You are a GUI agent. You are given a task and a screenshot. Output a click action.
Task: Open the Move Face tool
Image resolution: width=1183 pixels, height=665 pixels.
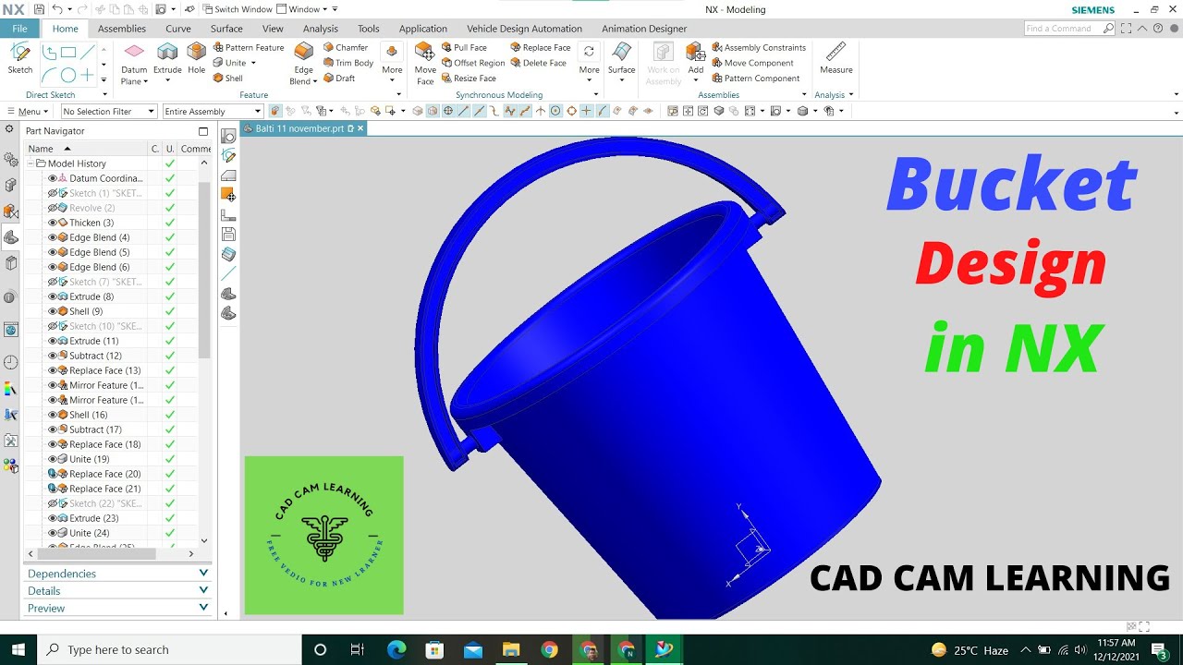coord(425,63)
